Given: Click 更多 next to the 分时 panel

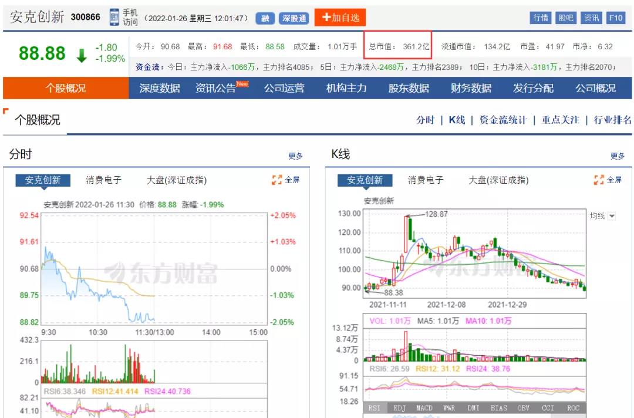Looking at the screenshot, I should click(296, 155).
